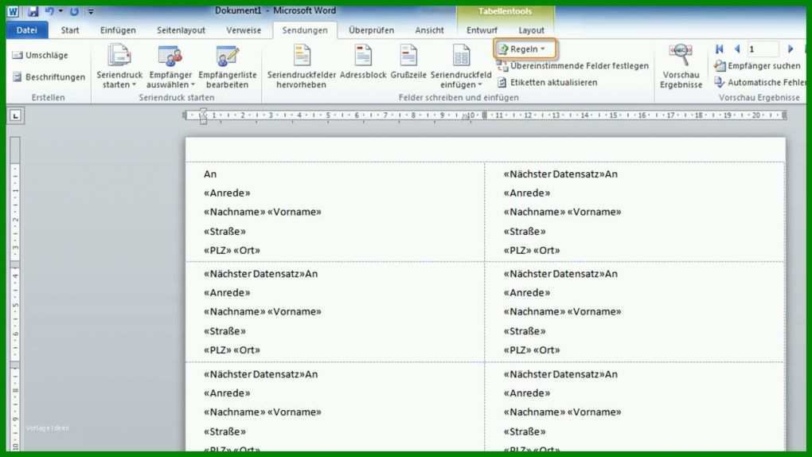Open the Datei tab

[x=27, y=30]
